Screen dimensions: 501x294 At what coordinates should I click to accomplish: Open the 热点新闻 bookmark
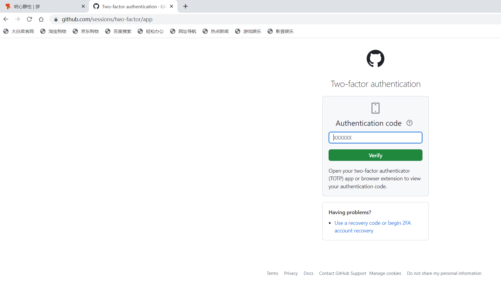click(216, 31)
